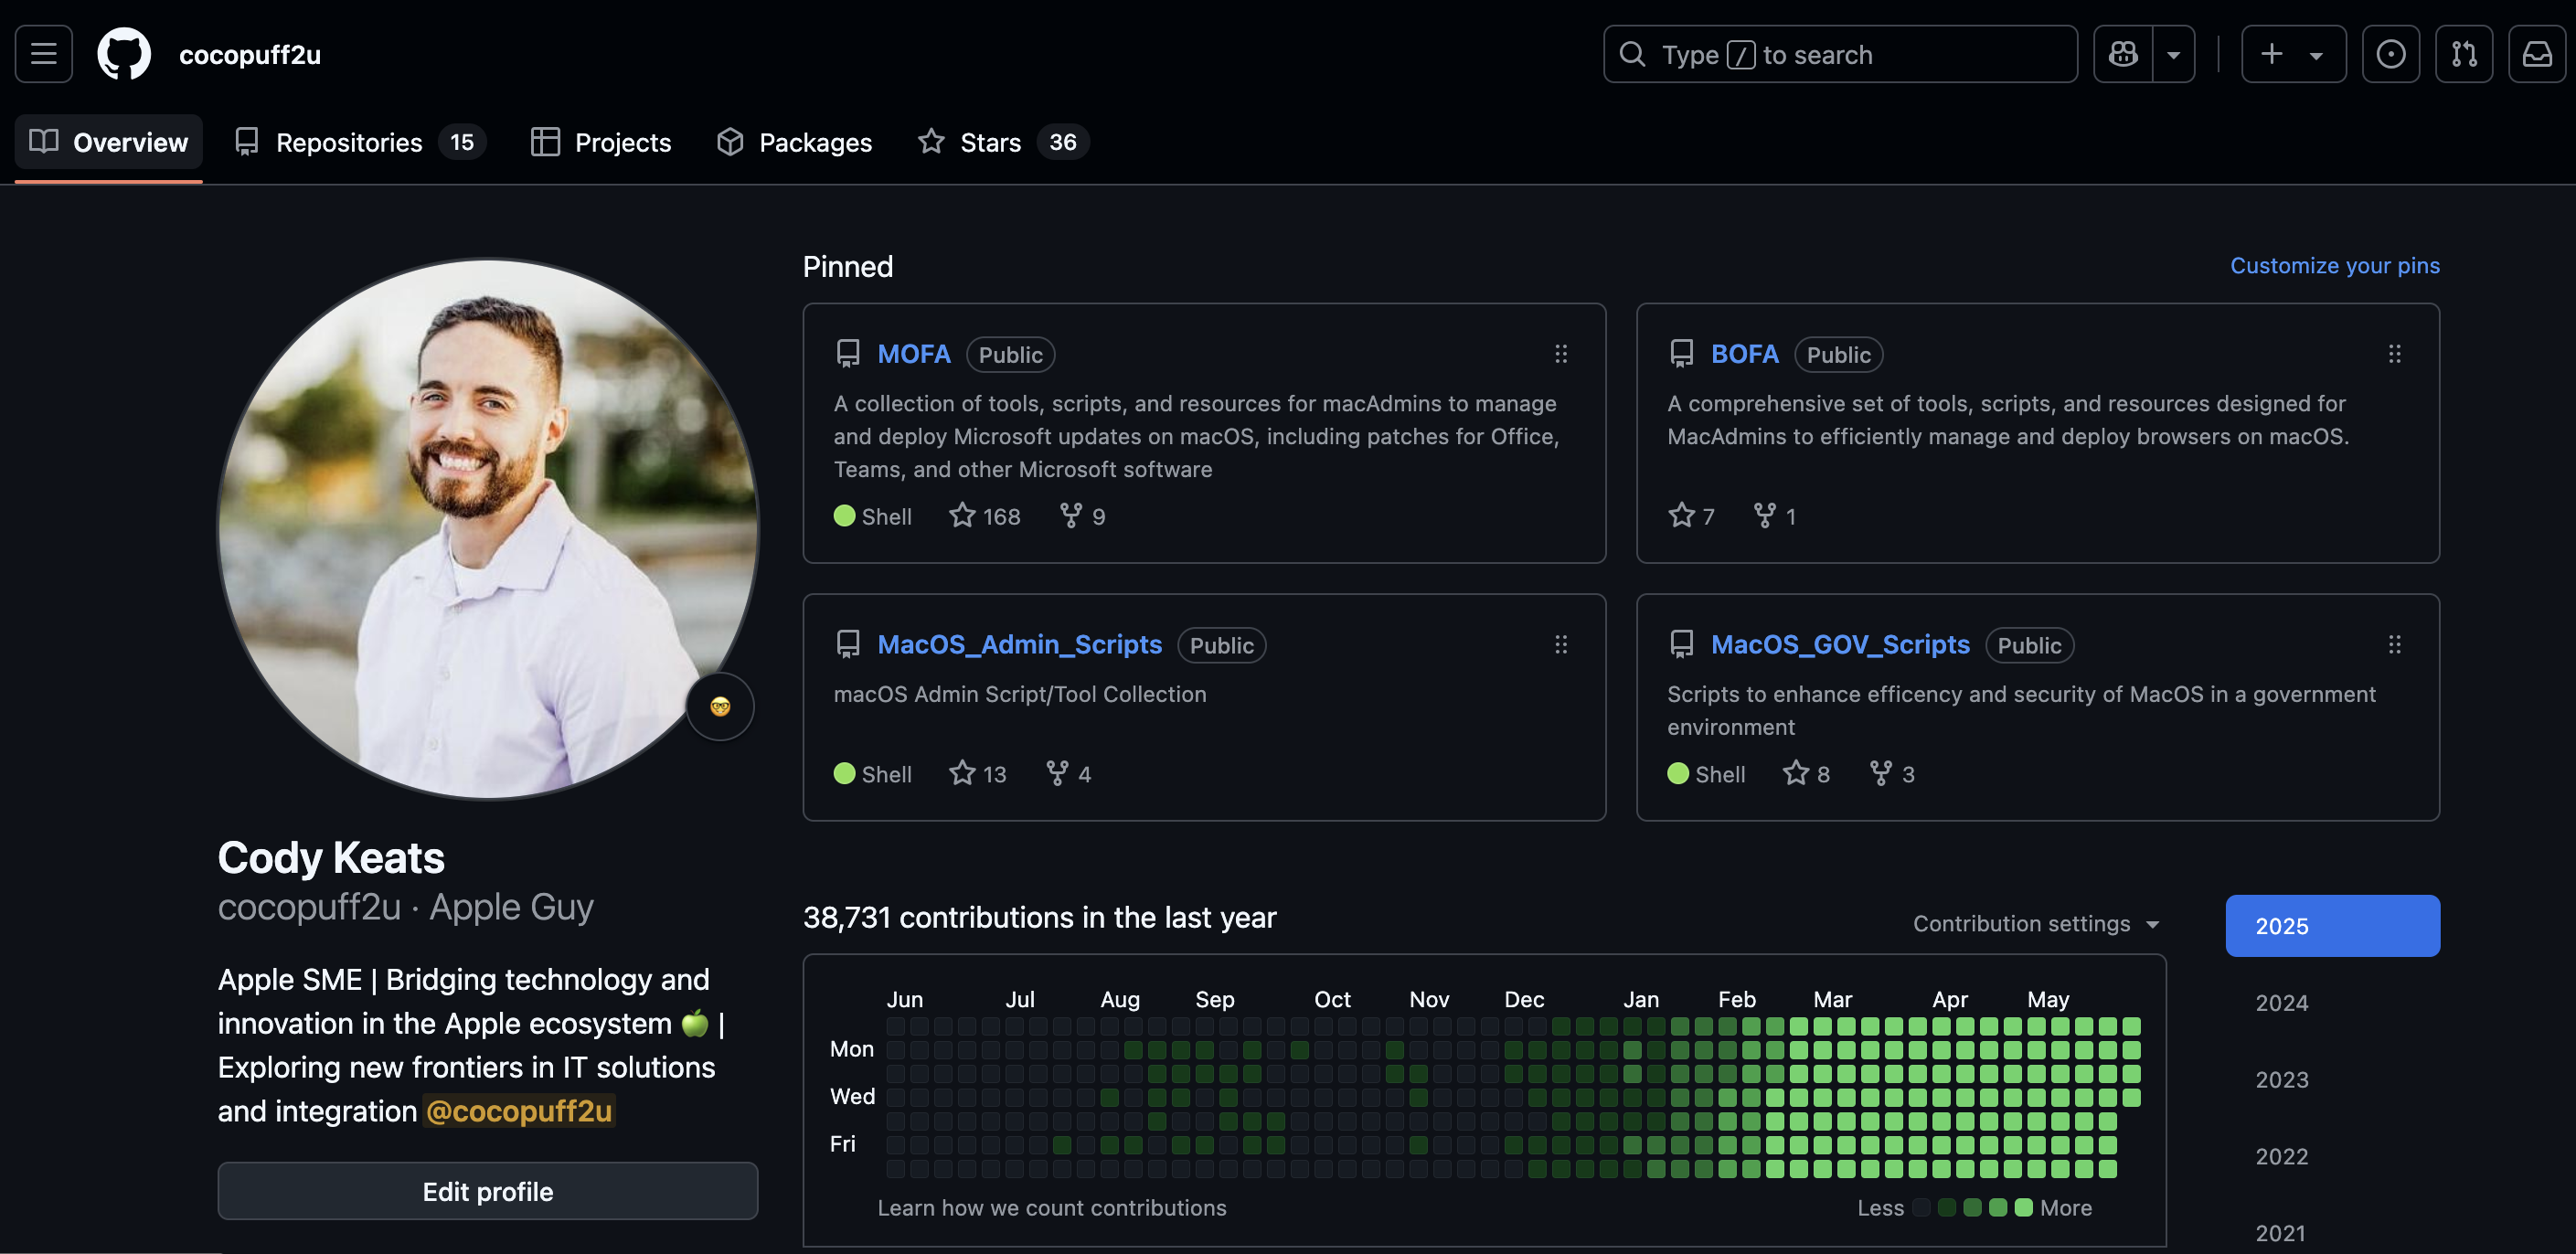This screenshot has height=1254, width=2576.
Task: Click the Cody Keats profile avatar
Action: point(488,529)
